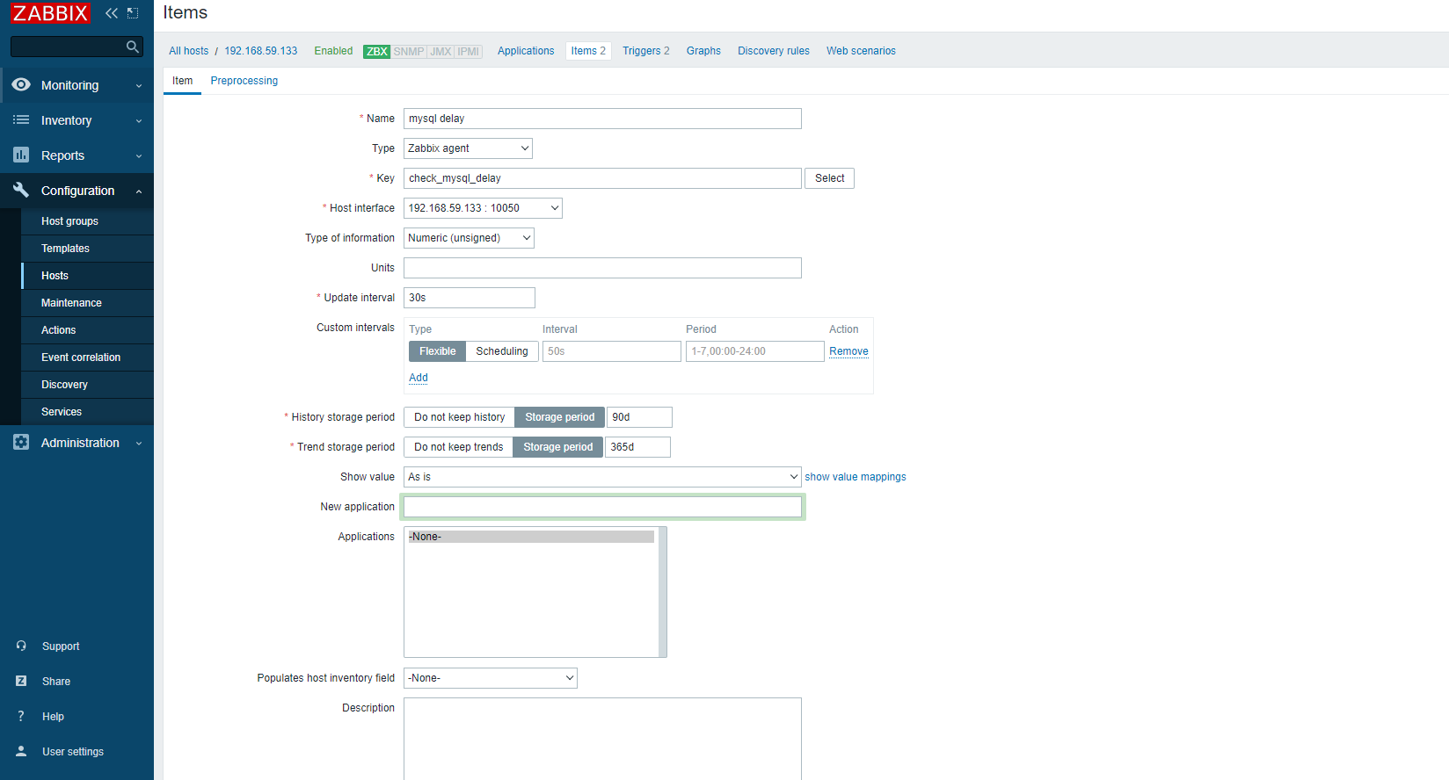
Task: Open the Web scenarios tab
Action: 861,51
